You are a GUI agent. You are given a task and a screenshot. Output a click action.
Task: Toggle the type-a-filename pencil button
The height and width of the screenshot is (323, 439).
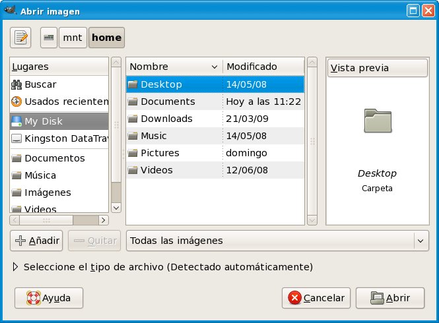(21, 38)
